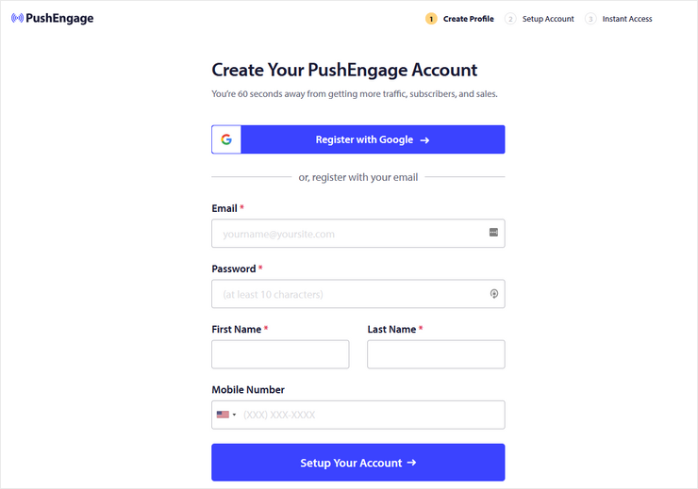
Task: Click the step 3 number badge
Action: pos(590,19)
